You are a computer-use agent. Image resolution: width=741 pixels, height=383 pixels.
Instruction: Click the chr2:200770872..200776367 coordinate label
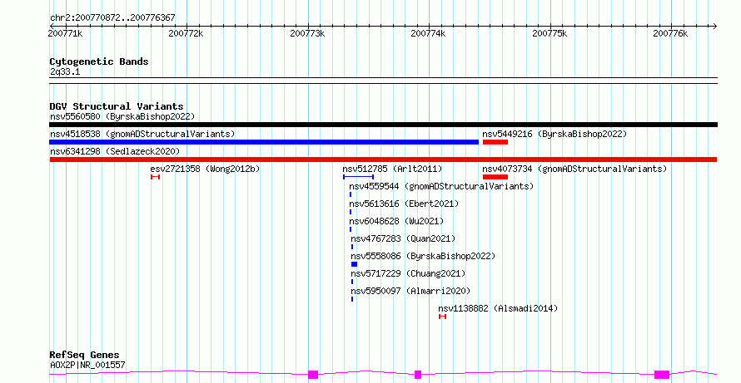[x=112, y=18]
